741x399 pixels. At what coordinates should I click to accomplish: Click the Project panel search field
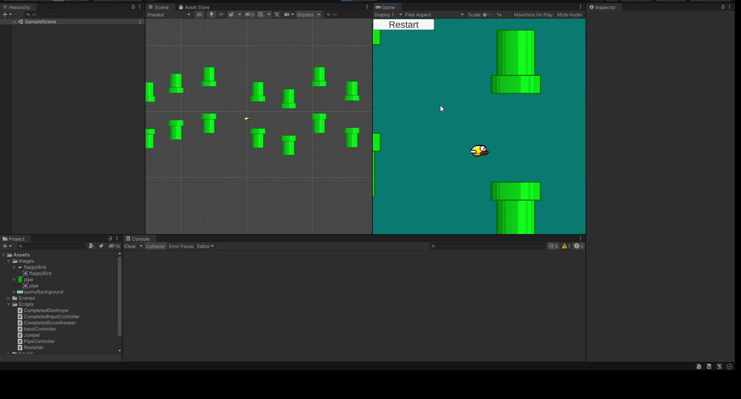[52, 246]
